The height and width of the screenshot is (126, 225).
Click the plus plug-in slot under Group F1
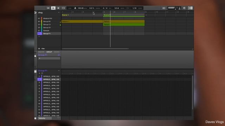(x=49, y=58)
